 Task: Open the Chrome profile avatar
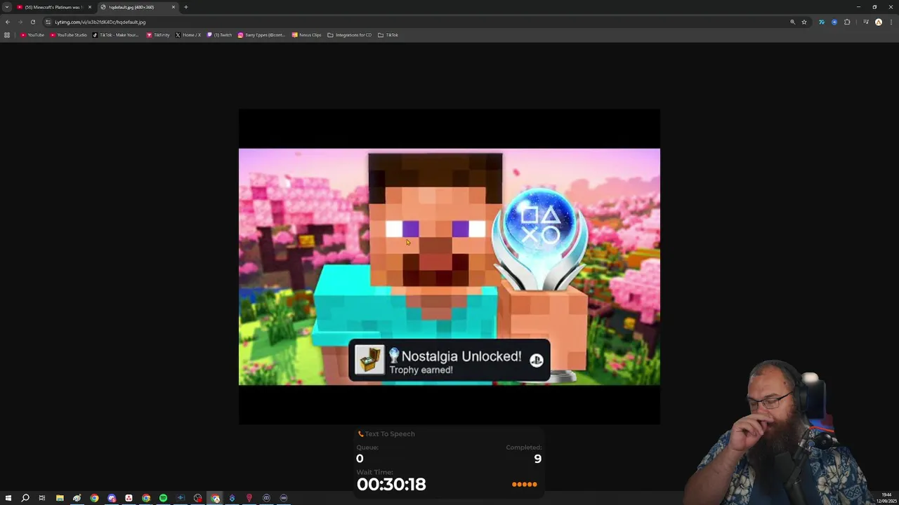pyautogui.click(x=878, y=22)
